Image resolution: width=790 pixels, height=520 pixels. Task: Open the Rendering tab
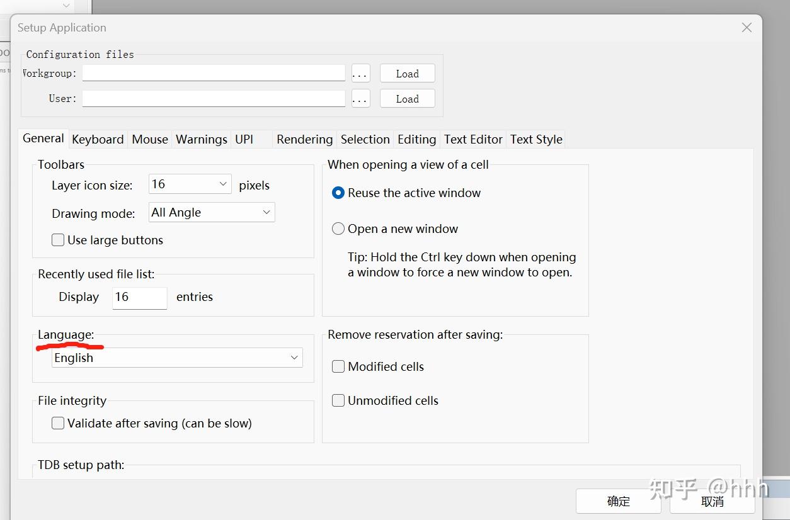304,139
